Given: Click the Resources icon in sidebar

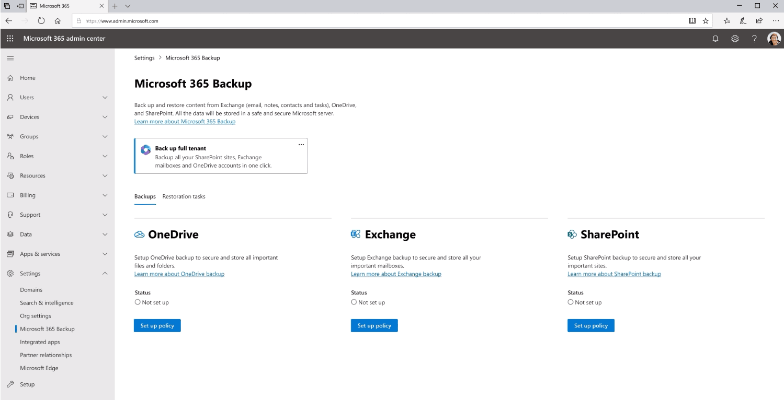Looking at the screenshot, I should click(x=10, y=175).
